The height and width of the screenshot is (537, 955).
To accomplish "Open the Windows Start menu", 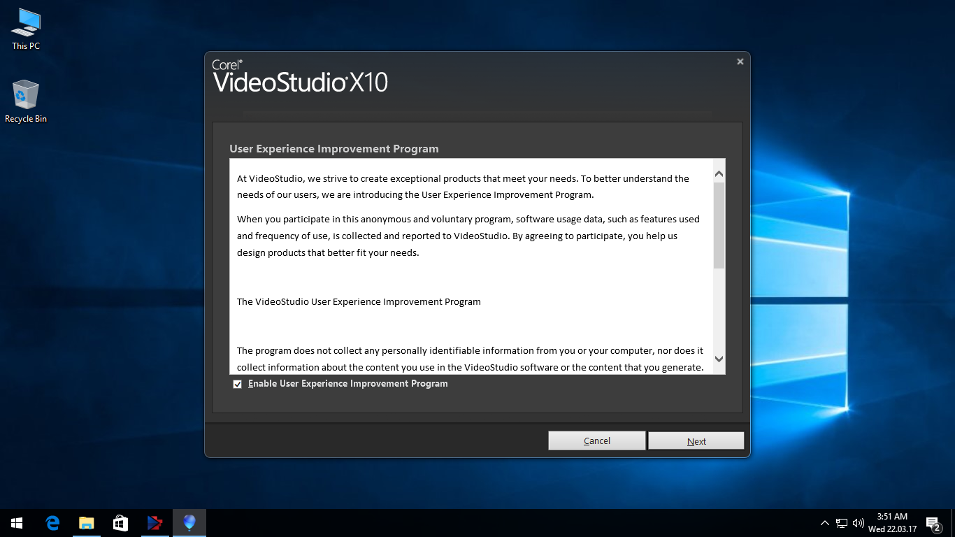I will click(17, 523).
